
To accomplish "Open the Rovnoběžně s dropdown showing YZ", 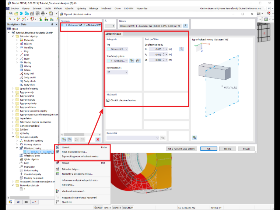I will tap(117, 72).
